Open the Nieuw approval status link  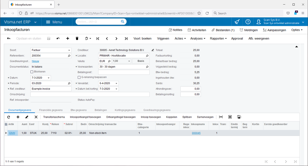coord(35,61)
